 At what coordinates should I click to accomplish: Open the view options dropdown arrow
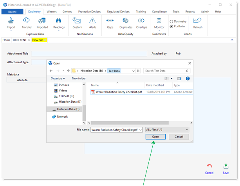[171, 79]
